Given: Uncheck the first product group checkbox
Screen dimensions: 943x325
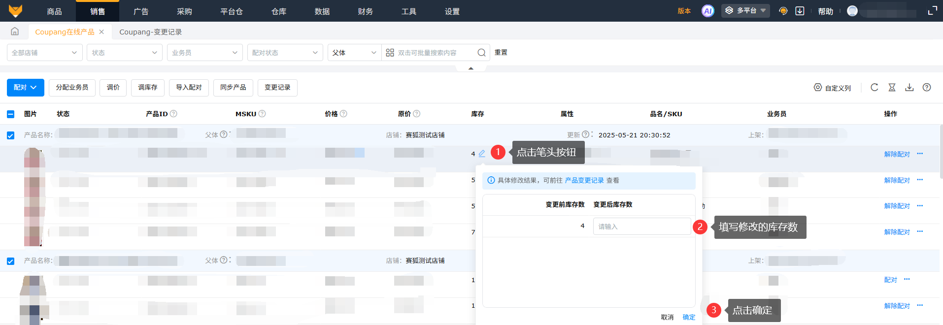Looking at the screenshot, I should tap(11, 135).
